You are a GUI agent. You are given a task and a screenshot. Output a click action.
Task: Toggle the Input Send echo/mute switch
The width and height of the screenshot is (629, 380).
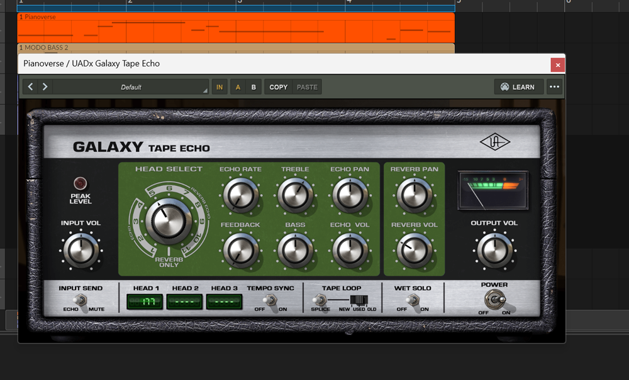tap(80, 302)
